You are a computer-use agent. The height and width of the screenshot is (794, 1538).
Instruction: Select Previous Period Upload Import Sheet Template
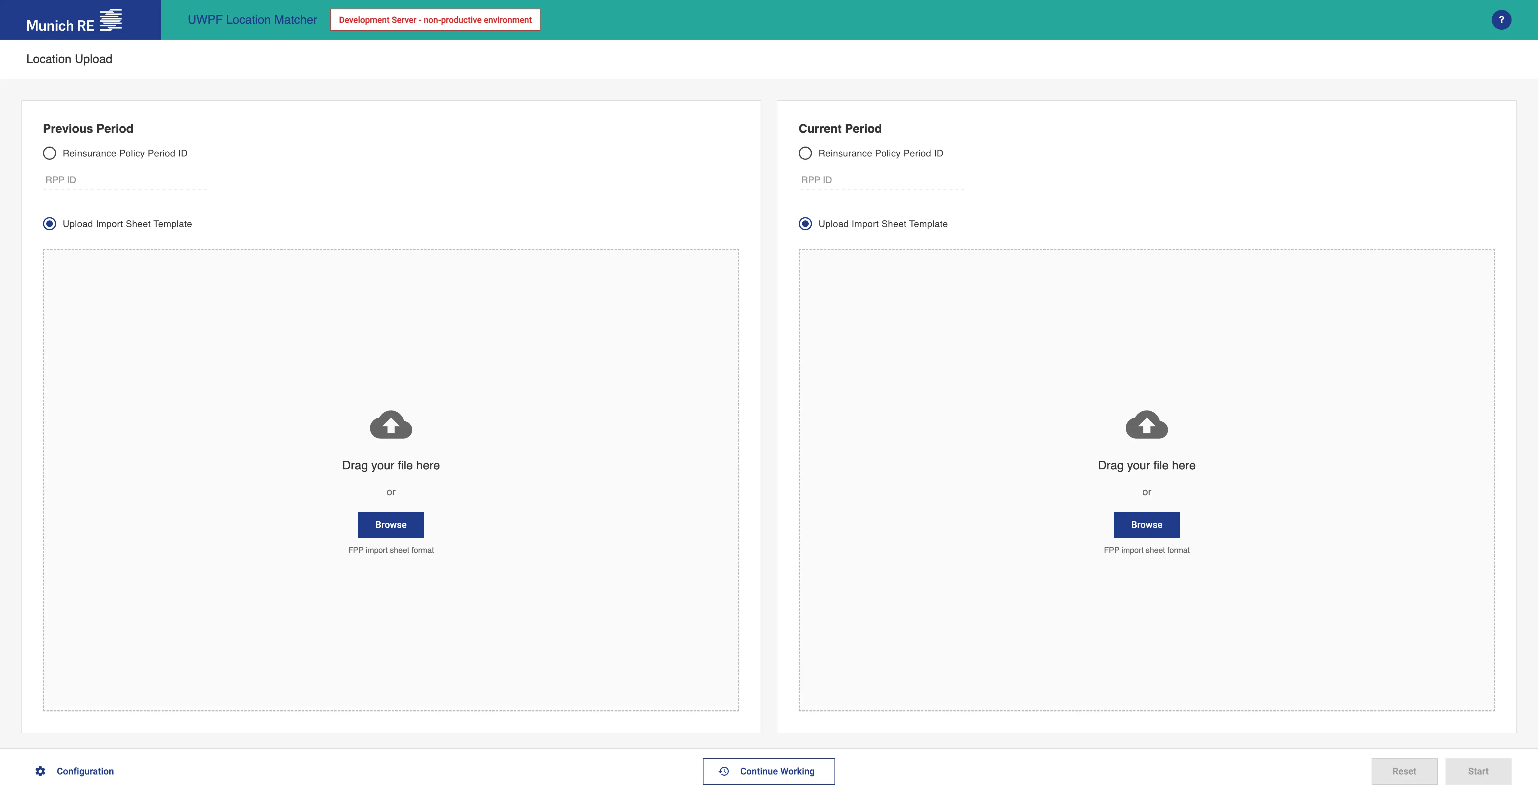[50, 224]
